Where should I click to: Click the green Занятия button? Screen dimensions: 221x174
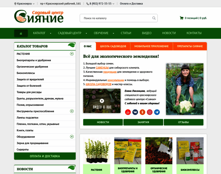pos(143,122)
